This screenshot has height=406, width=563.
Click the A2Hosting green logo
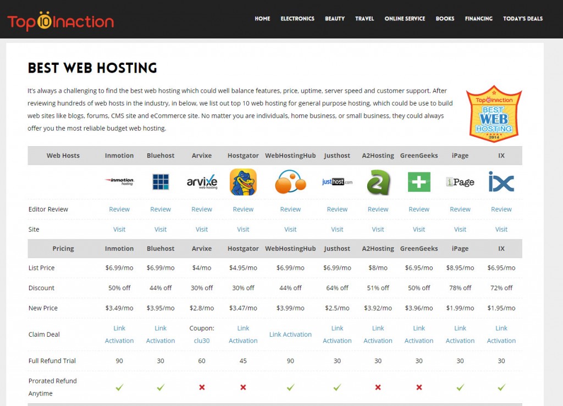tap(378, 182)
